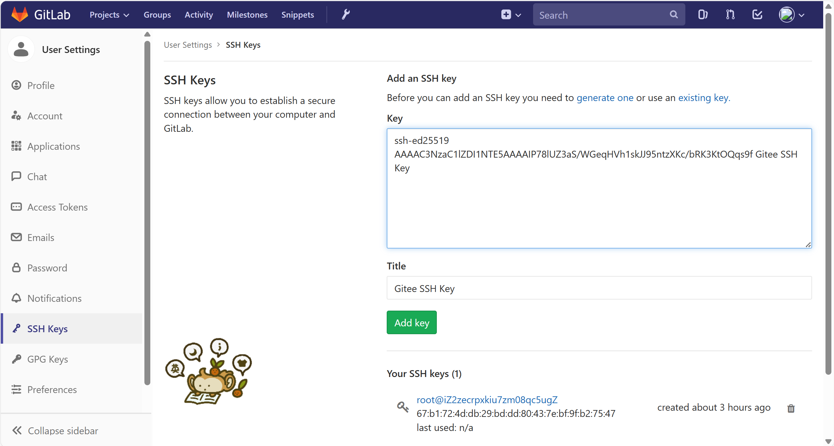Click into the Title input field

(599, 288)
